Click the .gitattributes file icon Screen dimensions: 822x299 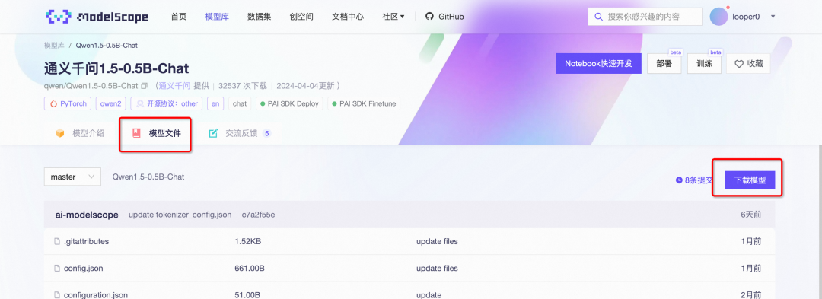click(x=58, y=242)
